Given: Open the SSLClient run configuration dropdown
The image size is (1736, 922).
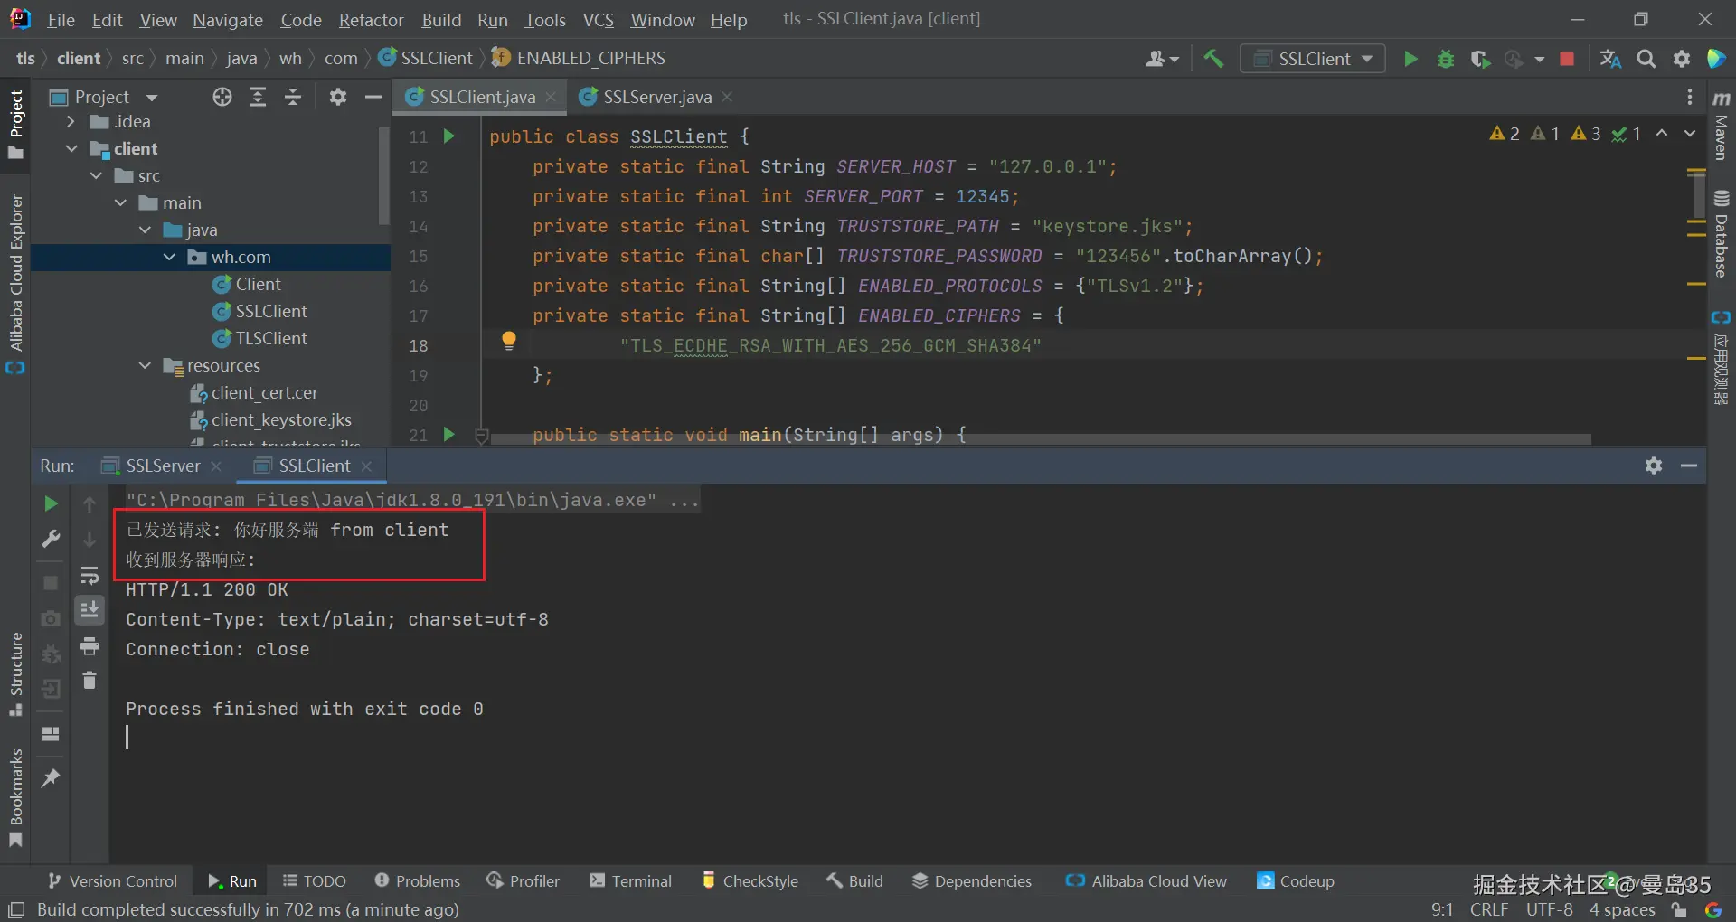Looking at the screenshot, I should (x=1313, y=59).
